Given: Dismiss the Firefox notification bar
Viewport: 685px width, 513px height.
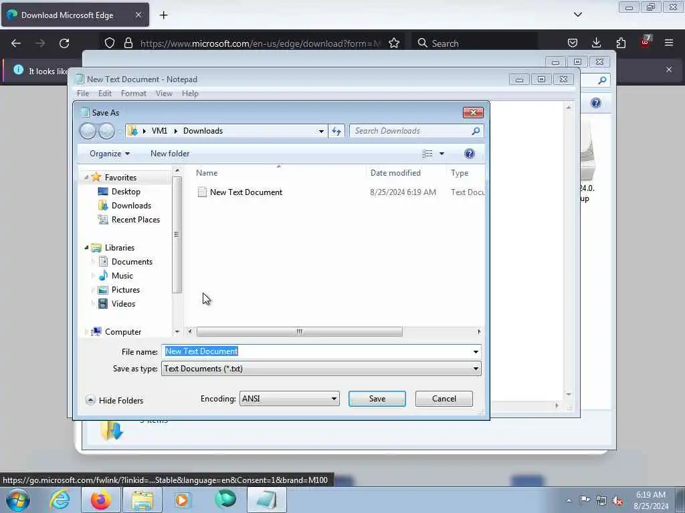Looking at the screenshot, I should [x=669, y=69].
